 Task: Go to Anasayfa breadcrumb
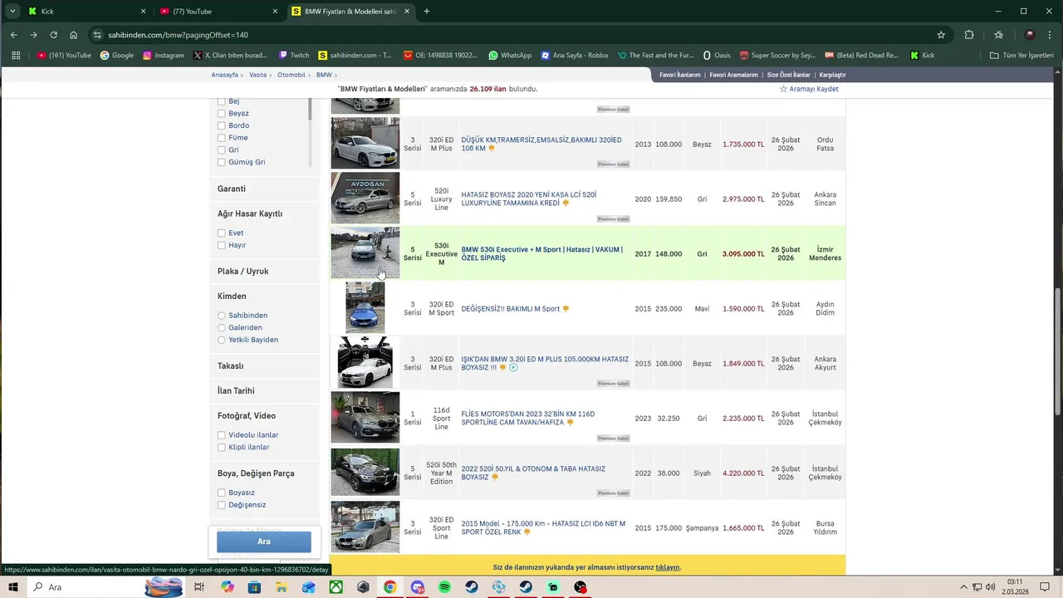(x=224, y=75)
